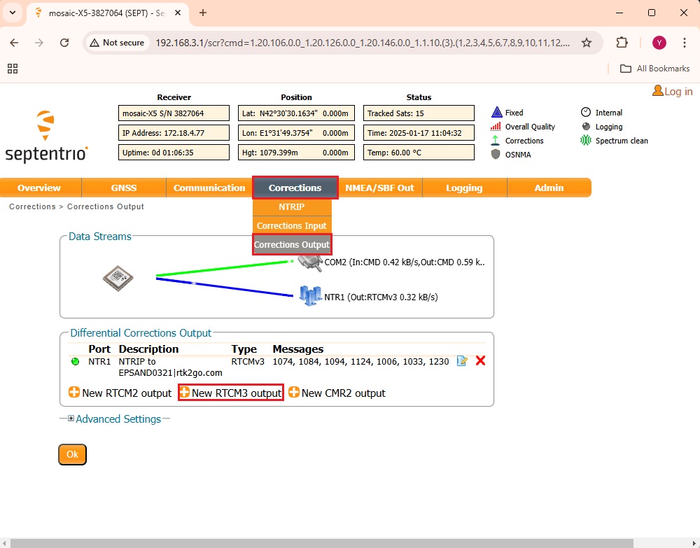Image resolution: width=700 pixels, height=548 pixels.
Task: Open the Chrome tab search dropdown
Action: 13,13
